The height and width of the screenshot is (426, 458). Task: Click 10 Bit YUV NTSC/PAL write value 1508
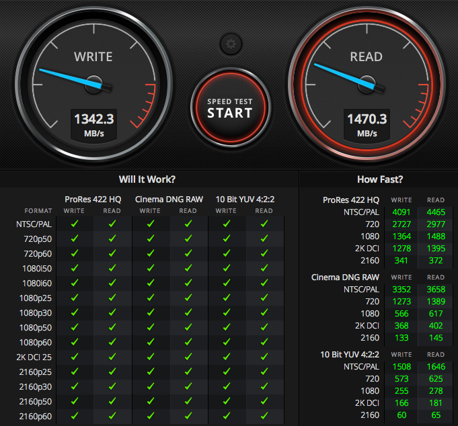[402, 367]
